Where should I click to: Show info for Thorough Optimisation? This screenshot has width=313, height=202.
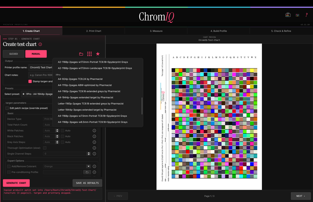click(x=94, y=148)
